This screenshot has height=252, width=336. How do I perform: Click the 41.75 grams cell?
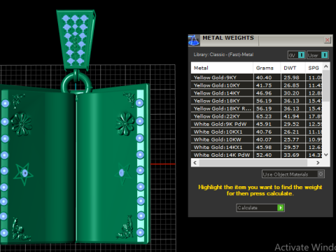pos(267,85)
